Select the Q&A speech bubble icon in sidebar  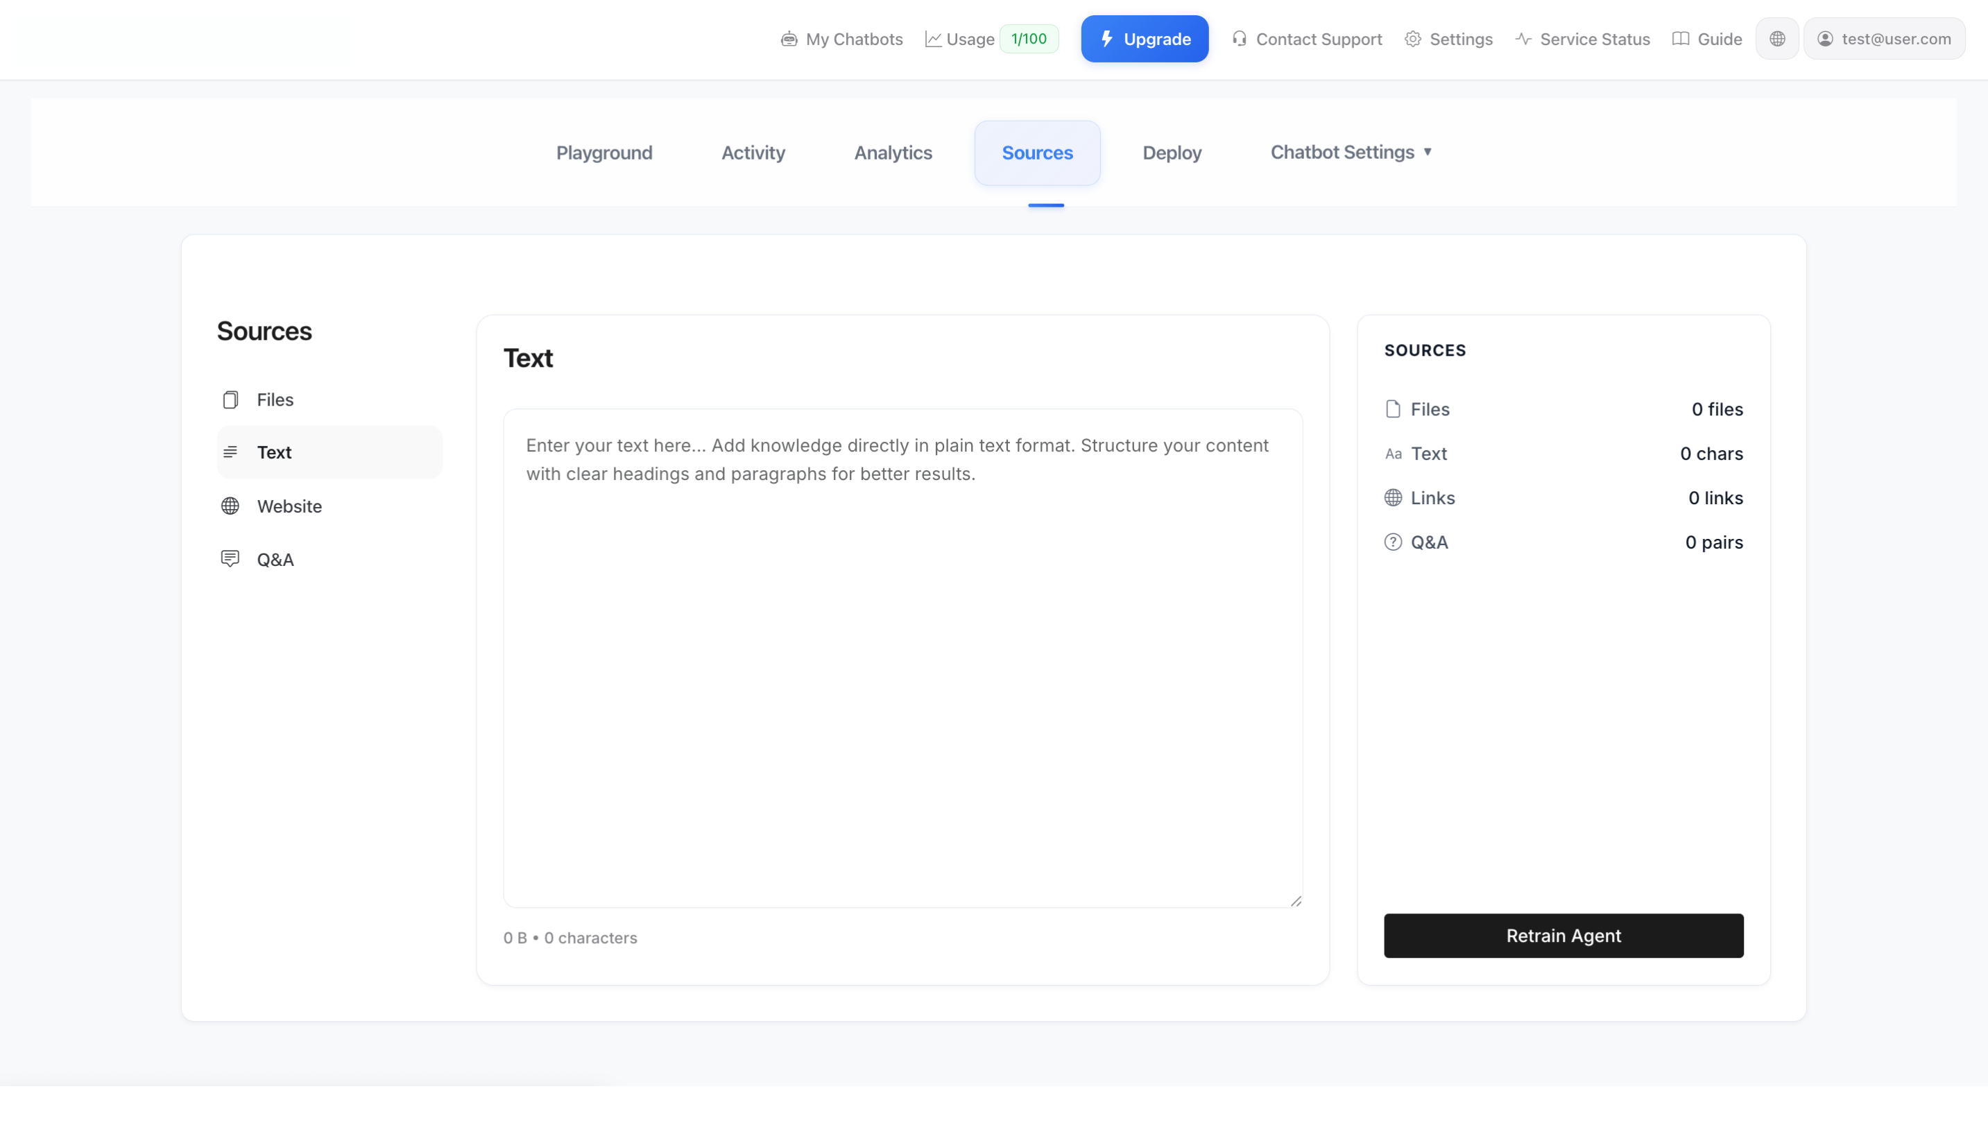coord(230,558)
